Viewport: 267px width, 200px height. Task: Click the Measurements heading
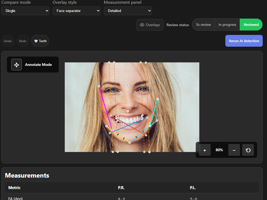click(27, 175)
